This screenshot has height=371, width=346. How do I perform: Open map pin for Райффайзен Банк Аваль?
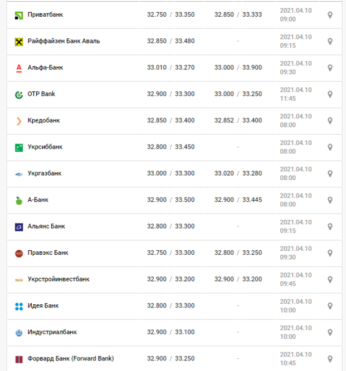(x=330, y=42)
